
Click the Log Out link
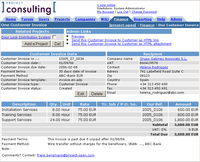click(x=123, y=12)
